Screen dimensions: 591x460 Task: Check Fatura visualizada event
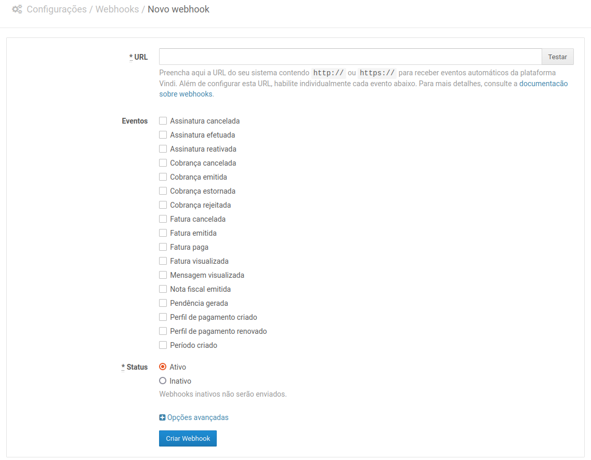point(163,261)
